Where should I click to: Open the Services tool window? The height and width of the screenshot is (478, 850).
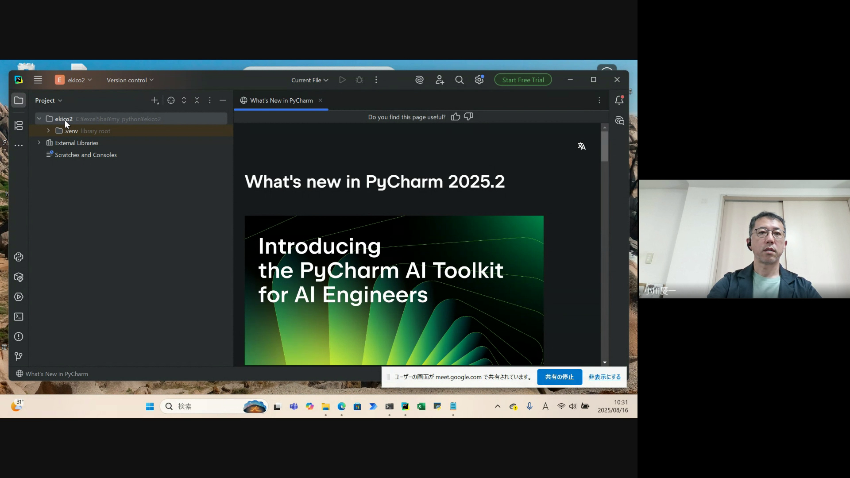tap(19, 297)
